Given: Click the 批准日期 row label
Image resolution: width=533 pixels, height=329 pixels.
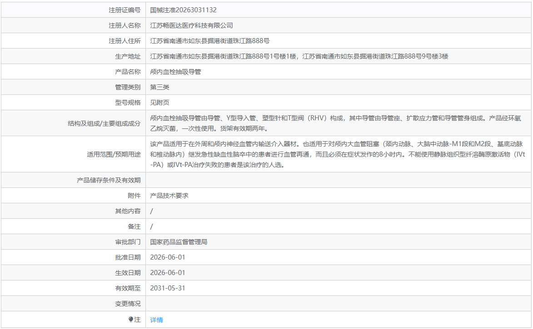Looking at the screenshot, I should point(128,257).
